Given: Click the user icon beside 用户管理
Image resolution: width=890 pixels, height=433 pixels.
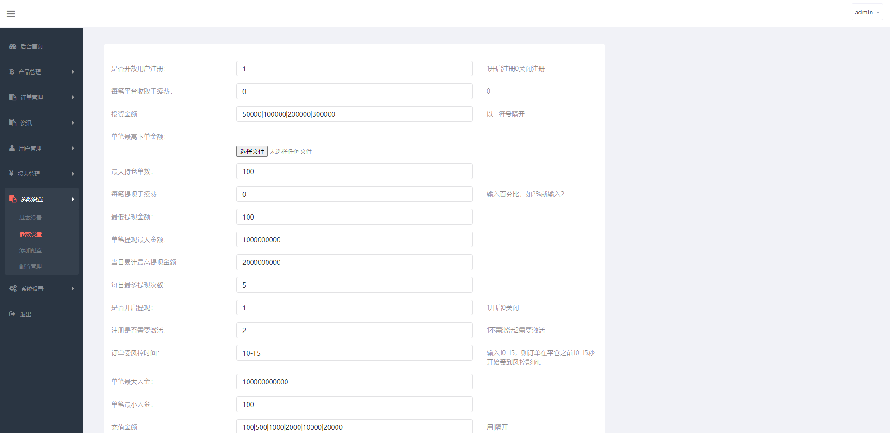Looking at the screenshot, I should click(x=12, y=148).
